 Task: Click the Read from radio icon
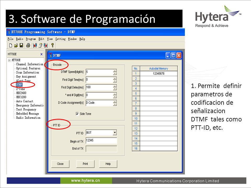35,45
